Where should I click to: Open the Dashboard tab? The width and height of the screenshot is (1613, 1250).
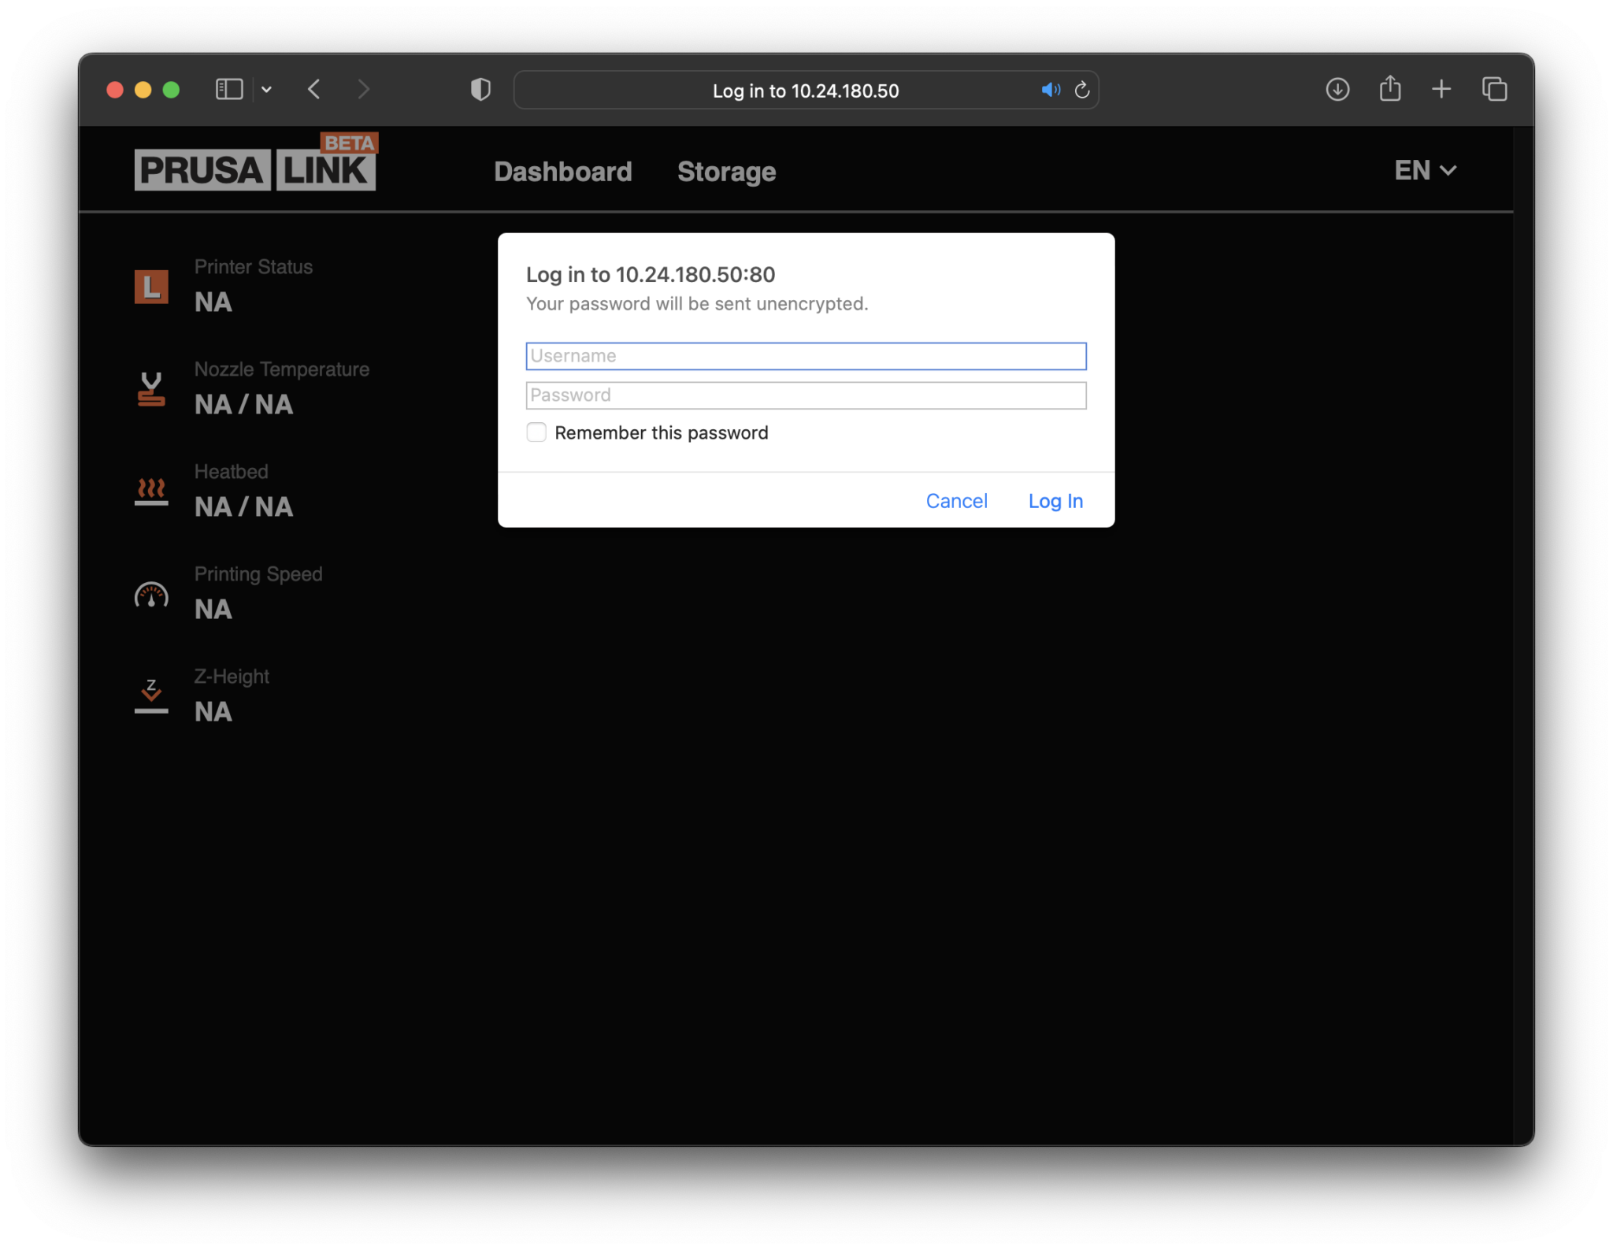[562, 172]
